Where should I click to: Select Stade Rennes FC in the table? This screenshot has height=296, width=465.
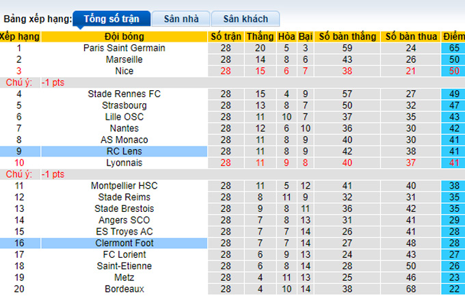(124, 94)
